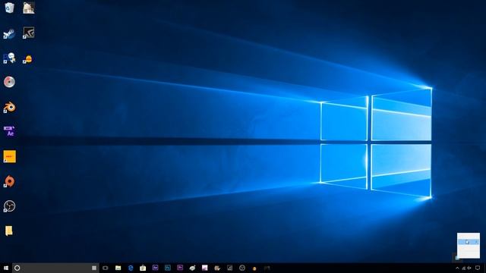Select the orange shortcut below GeForce Experience
The height and width of the screenshot is (273, 486).
coord(27,59)
